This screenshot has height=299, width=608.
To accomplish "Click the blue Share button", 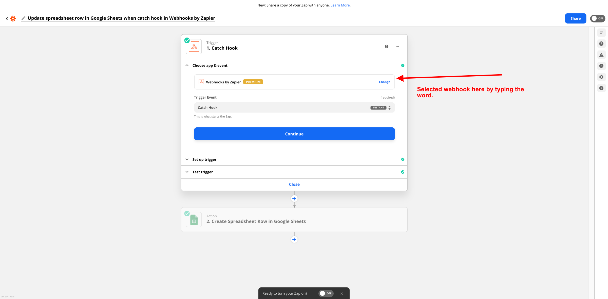I will (575, 18).
